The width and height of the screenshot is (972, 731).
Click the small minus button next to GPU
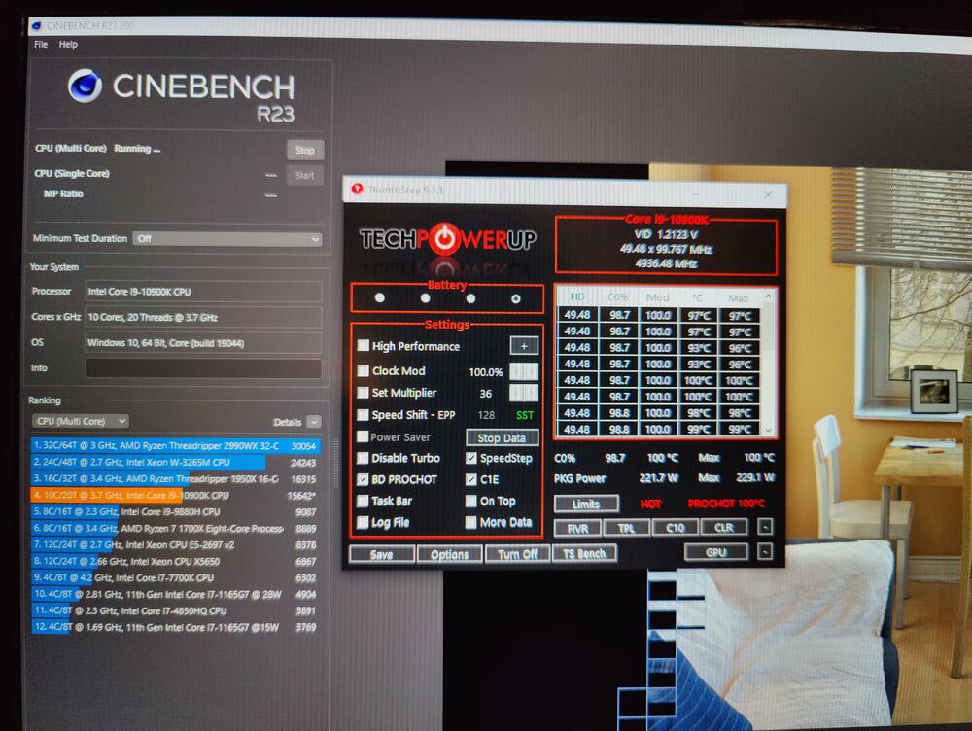click(765, 552)
